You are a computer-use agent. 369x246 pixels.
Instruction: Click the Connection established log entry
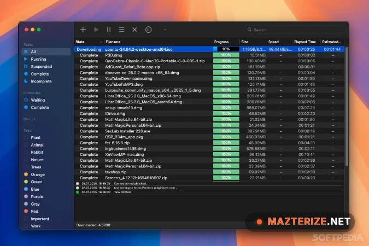click(x=209, y=183)
